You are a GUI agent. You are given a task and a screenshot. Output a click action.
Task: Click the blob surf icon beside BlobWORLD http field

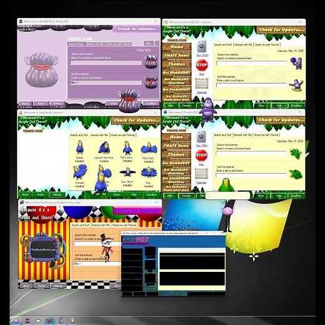pyautogui.click(x=151, y=82)
